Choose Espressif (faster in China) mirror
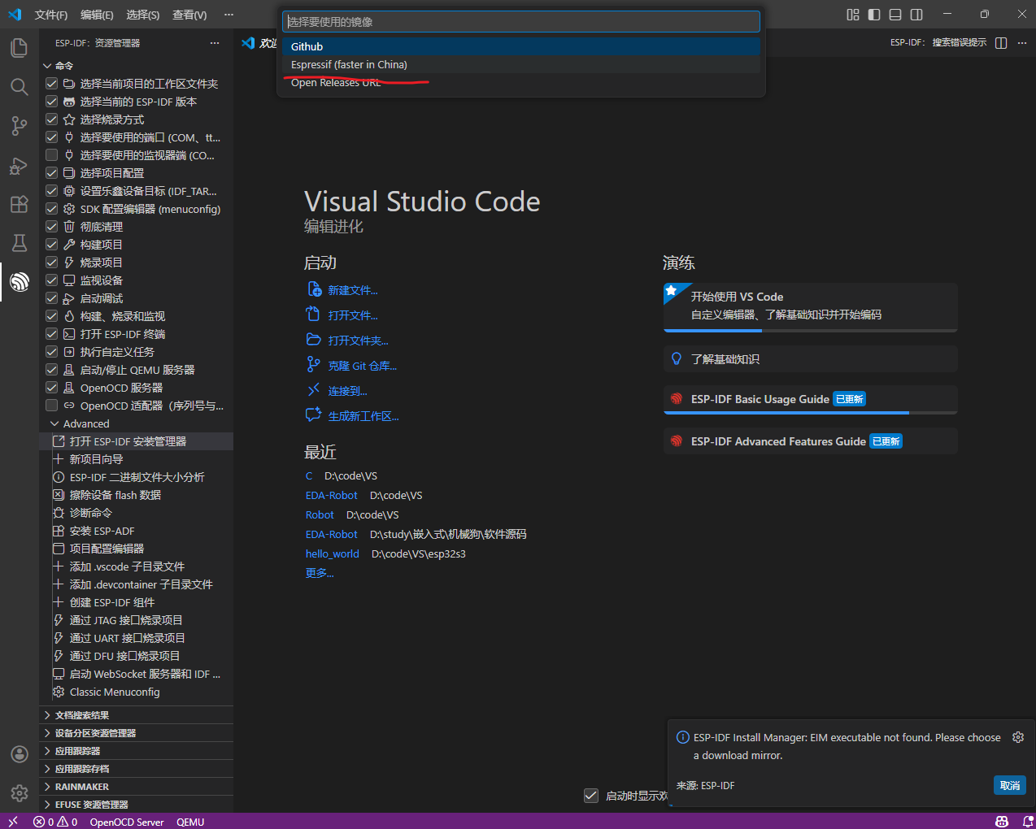1036x829 pixels. [x=520, y=64]
